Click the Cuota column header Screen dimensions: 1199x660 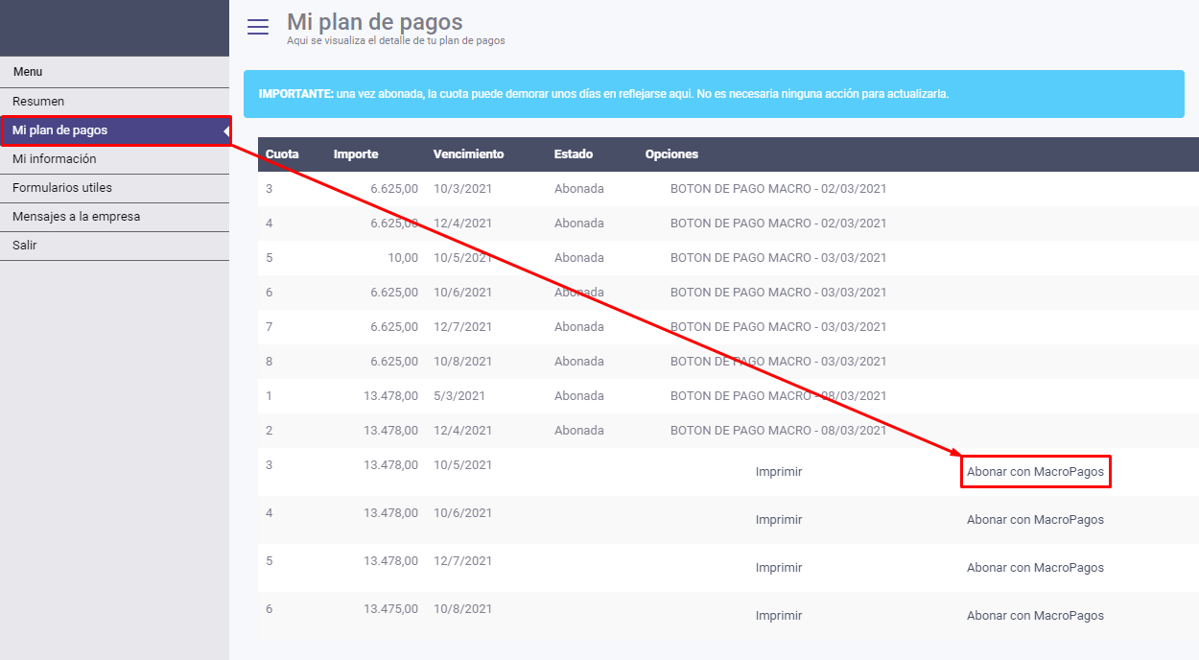coord(282,154)
